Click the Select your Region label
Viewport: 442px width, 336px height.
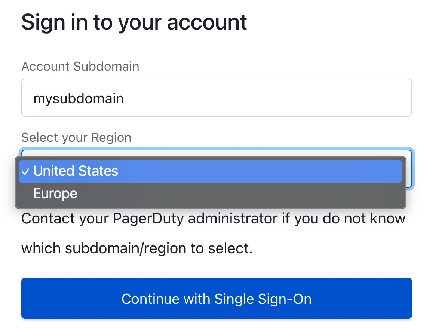point(76,138)
